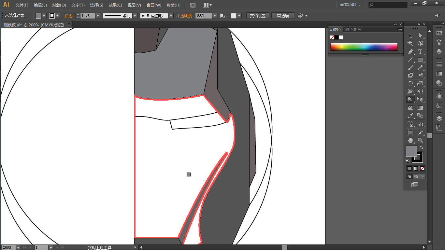This screenshot has height=250, width=445.
Task: Click the 文档设置 button
Action: tap(258, 16)
